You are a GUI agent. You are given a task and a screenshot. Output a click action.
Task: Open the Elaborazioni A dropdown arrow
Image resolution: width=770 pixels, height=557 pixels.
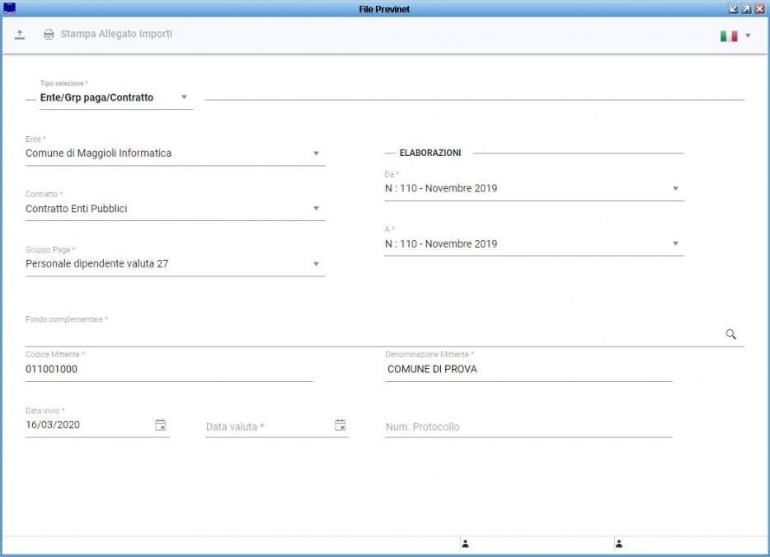(675, 243)
